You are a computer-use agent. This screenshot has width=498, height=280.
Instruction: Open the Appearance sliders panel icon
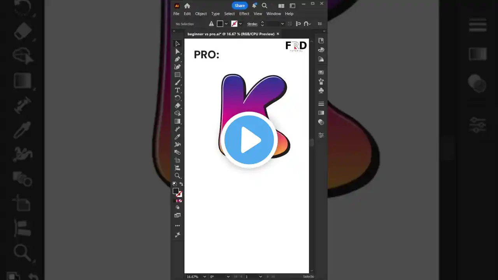point(321,135)
